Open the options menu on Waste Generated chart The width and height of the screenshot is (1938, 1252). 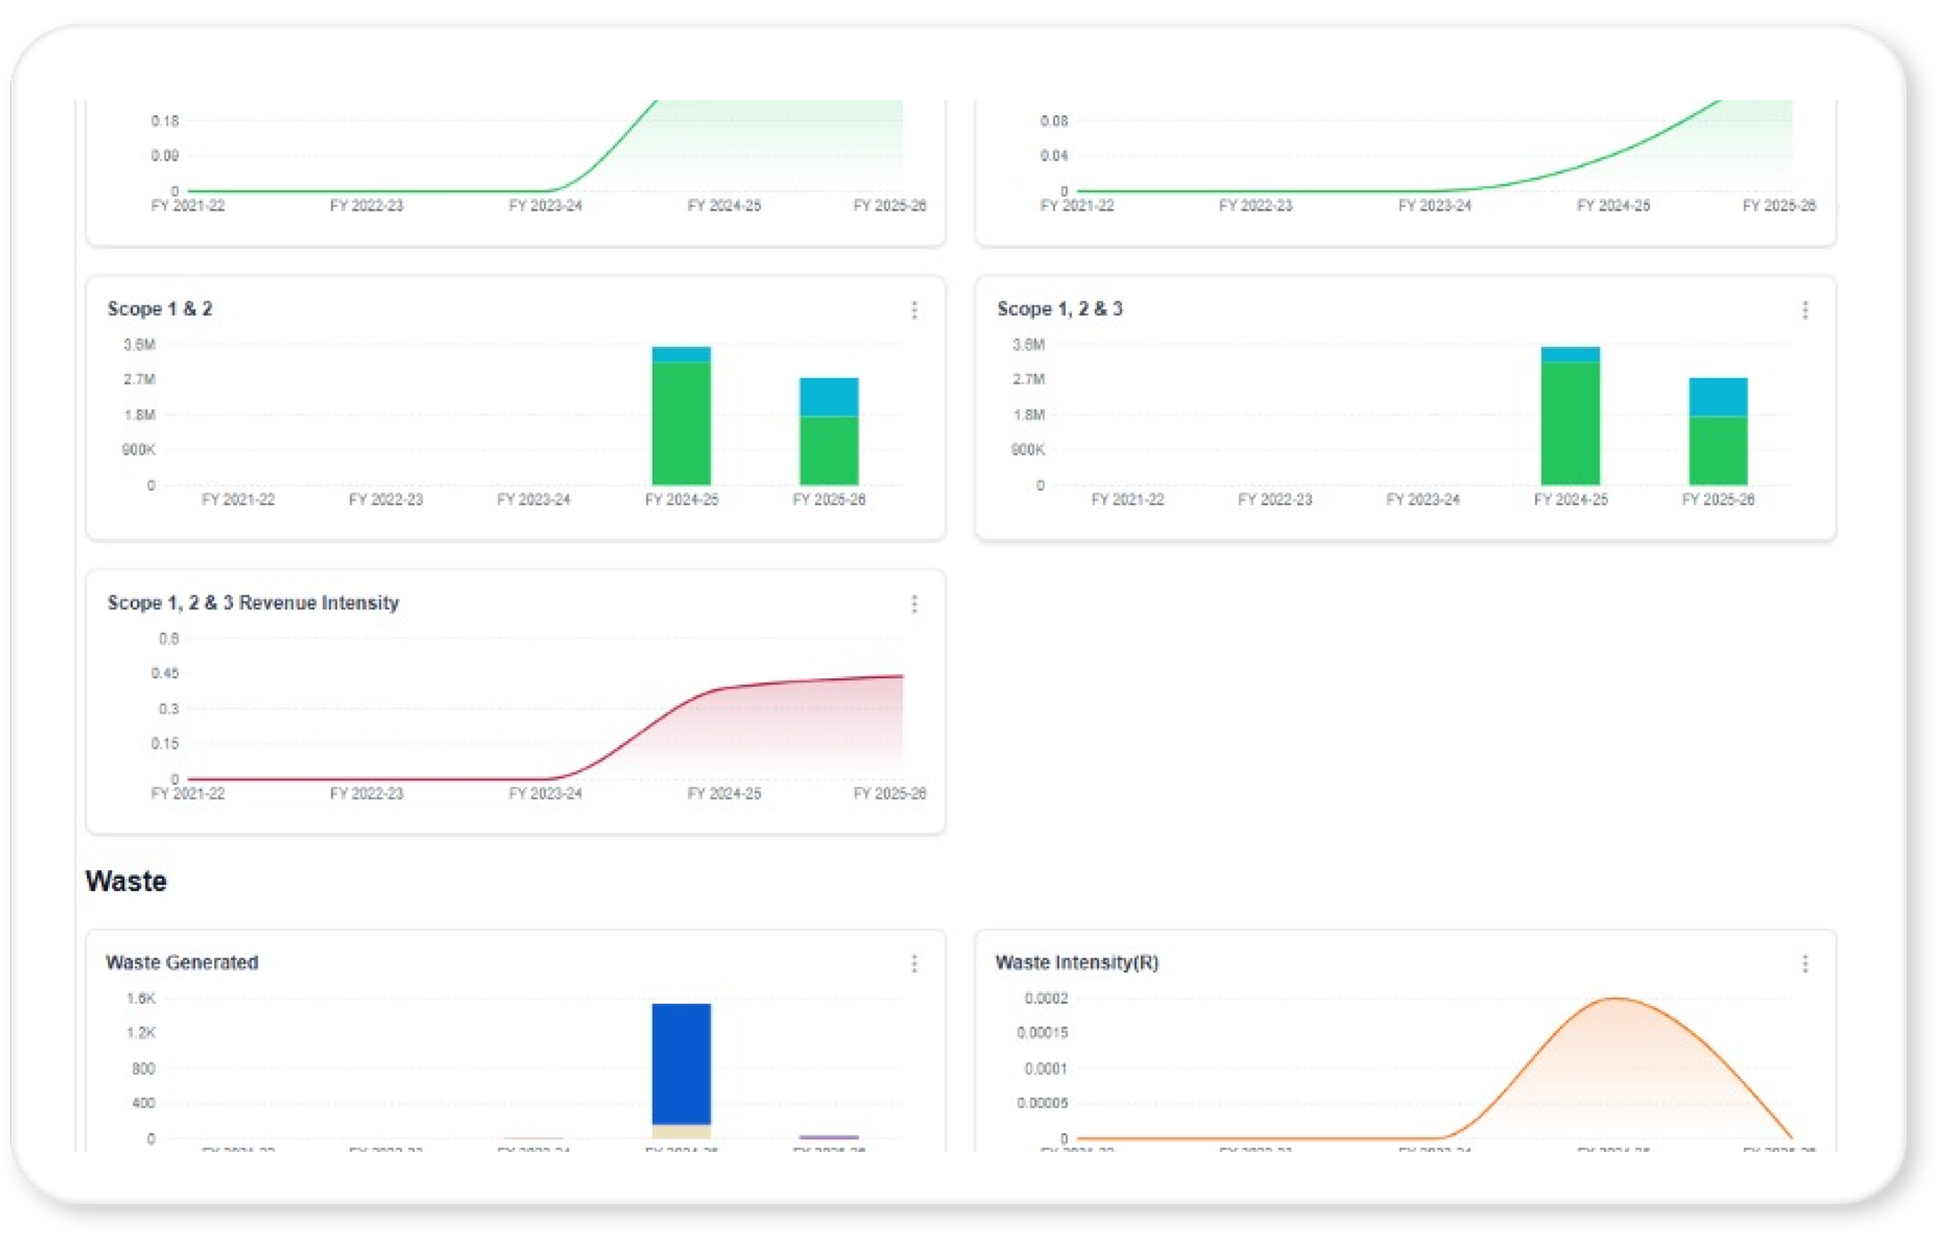click(x=915, y=963)
